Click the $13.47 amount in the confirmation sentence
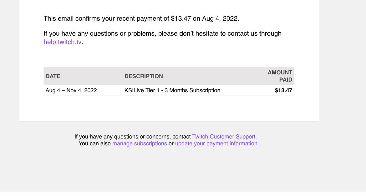This screenshot has height=196, width=366. [181, 18]
